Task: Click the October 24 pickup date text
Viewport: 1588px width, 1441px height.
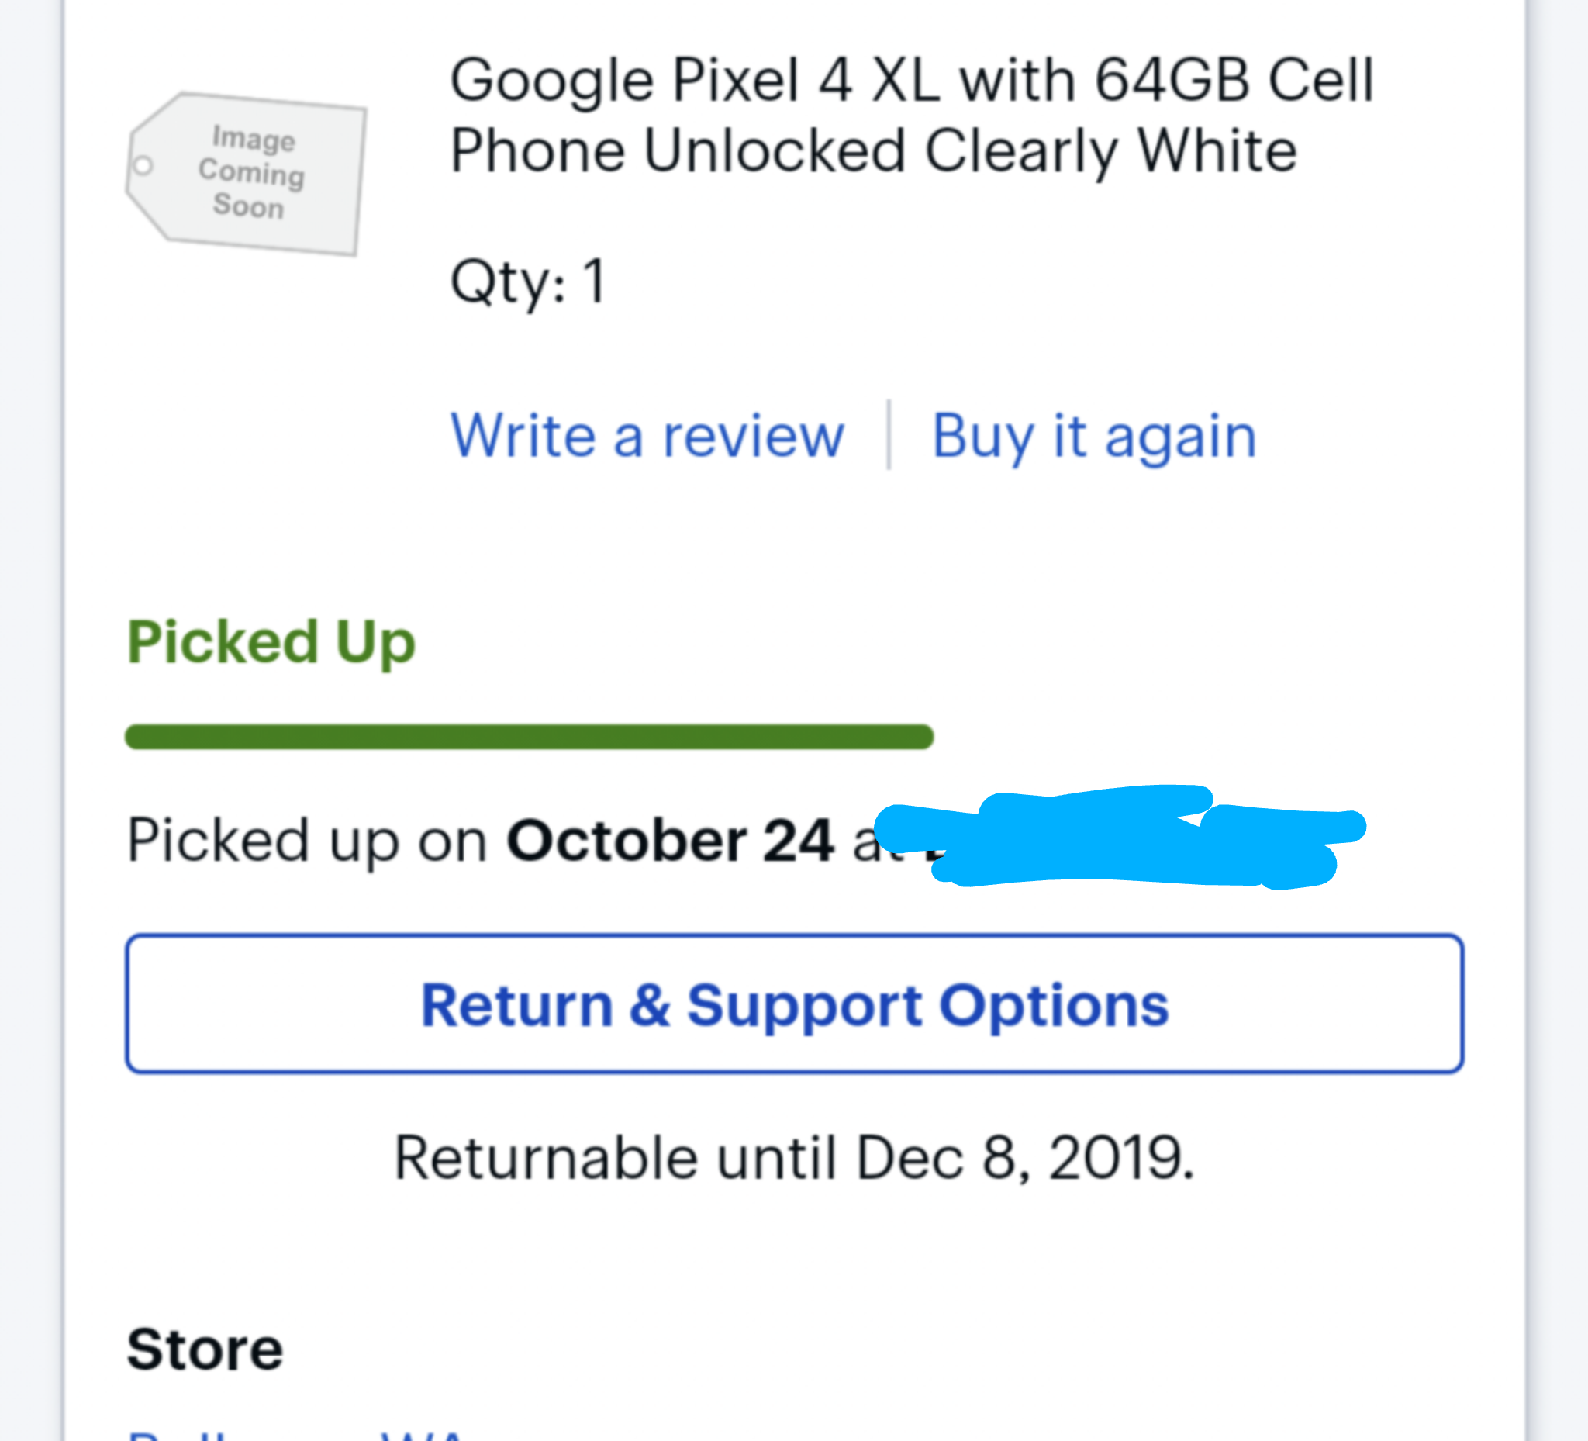Action: point(671,841)
